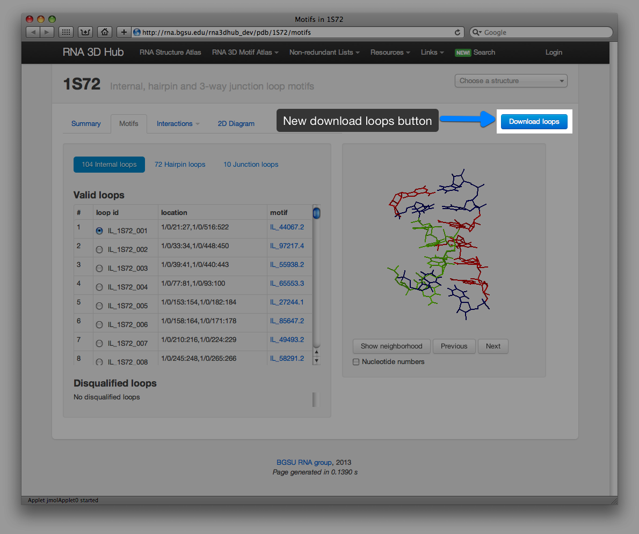Image resolution: width=639 pixels, height=534 pixels.
Task: Click the Download loops button
Action: point(534,122)
